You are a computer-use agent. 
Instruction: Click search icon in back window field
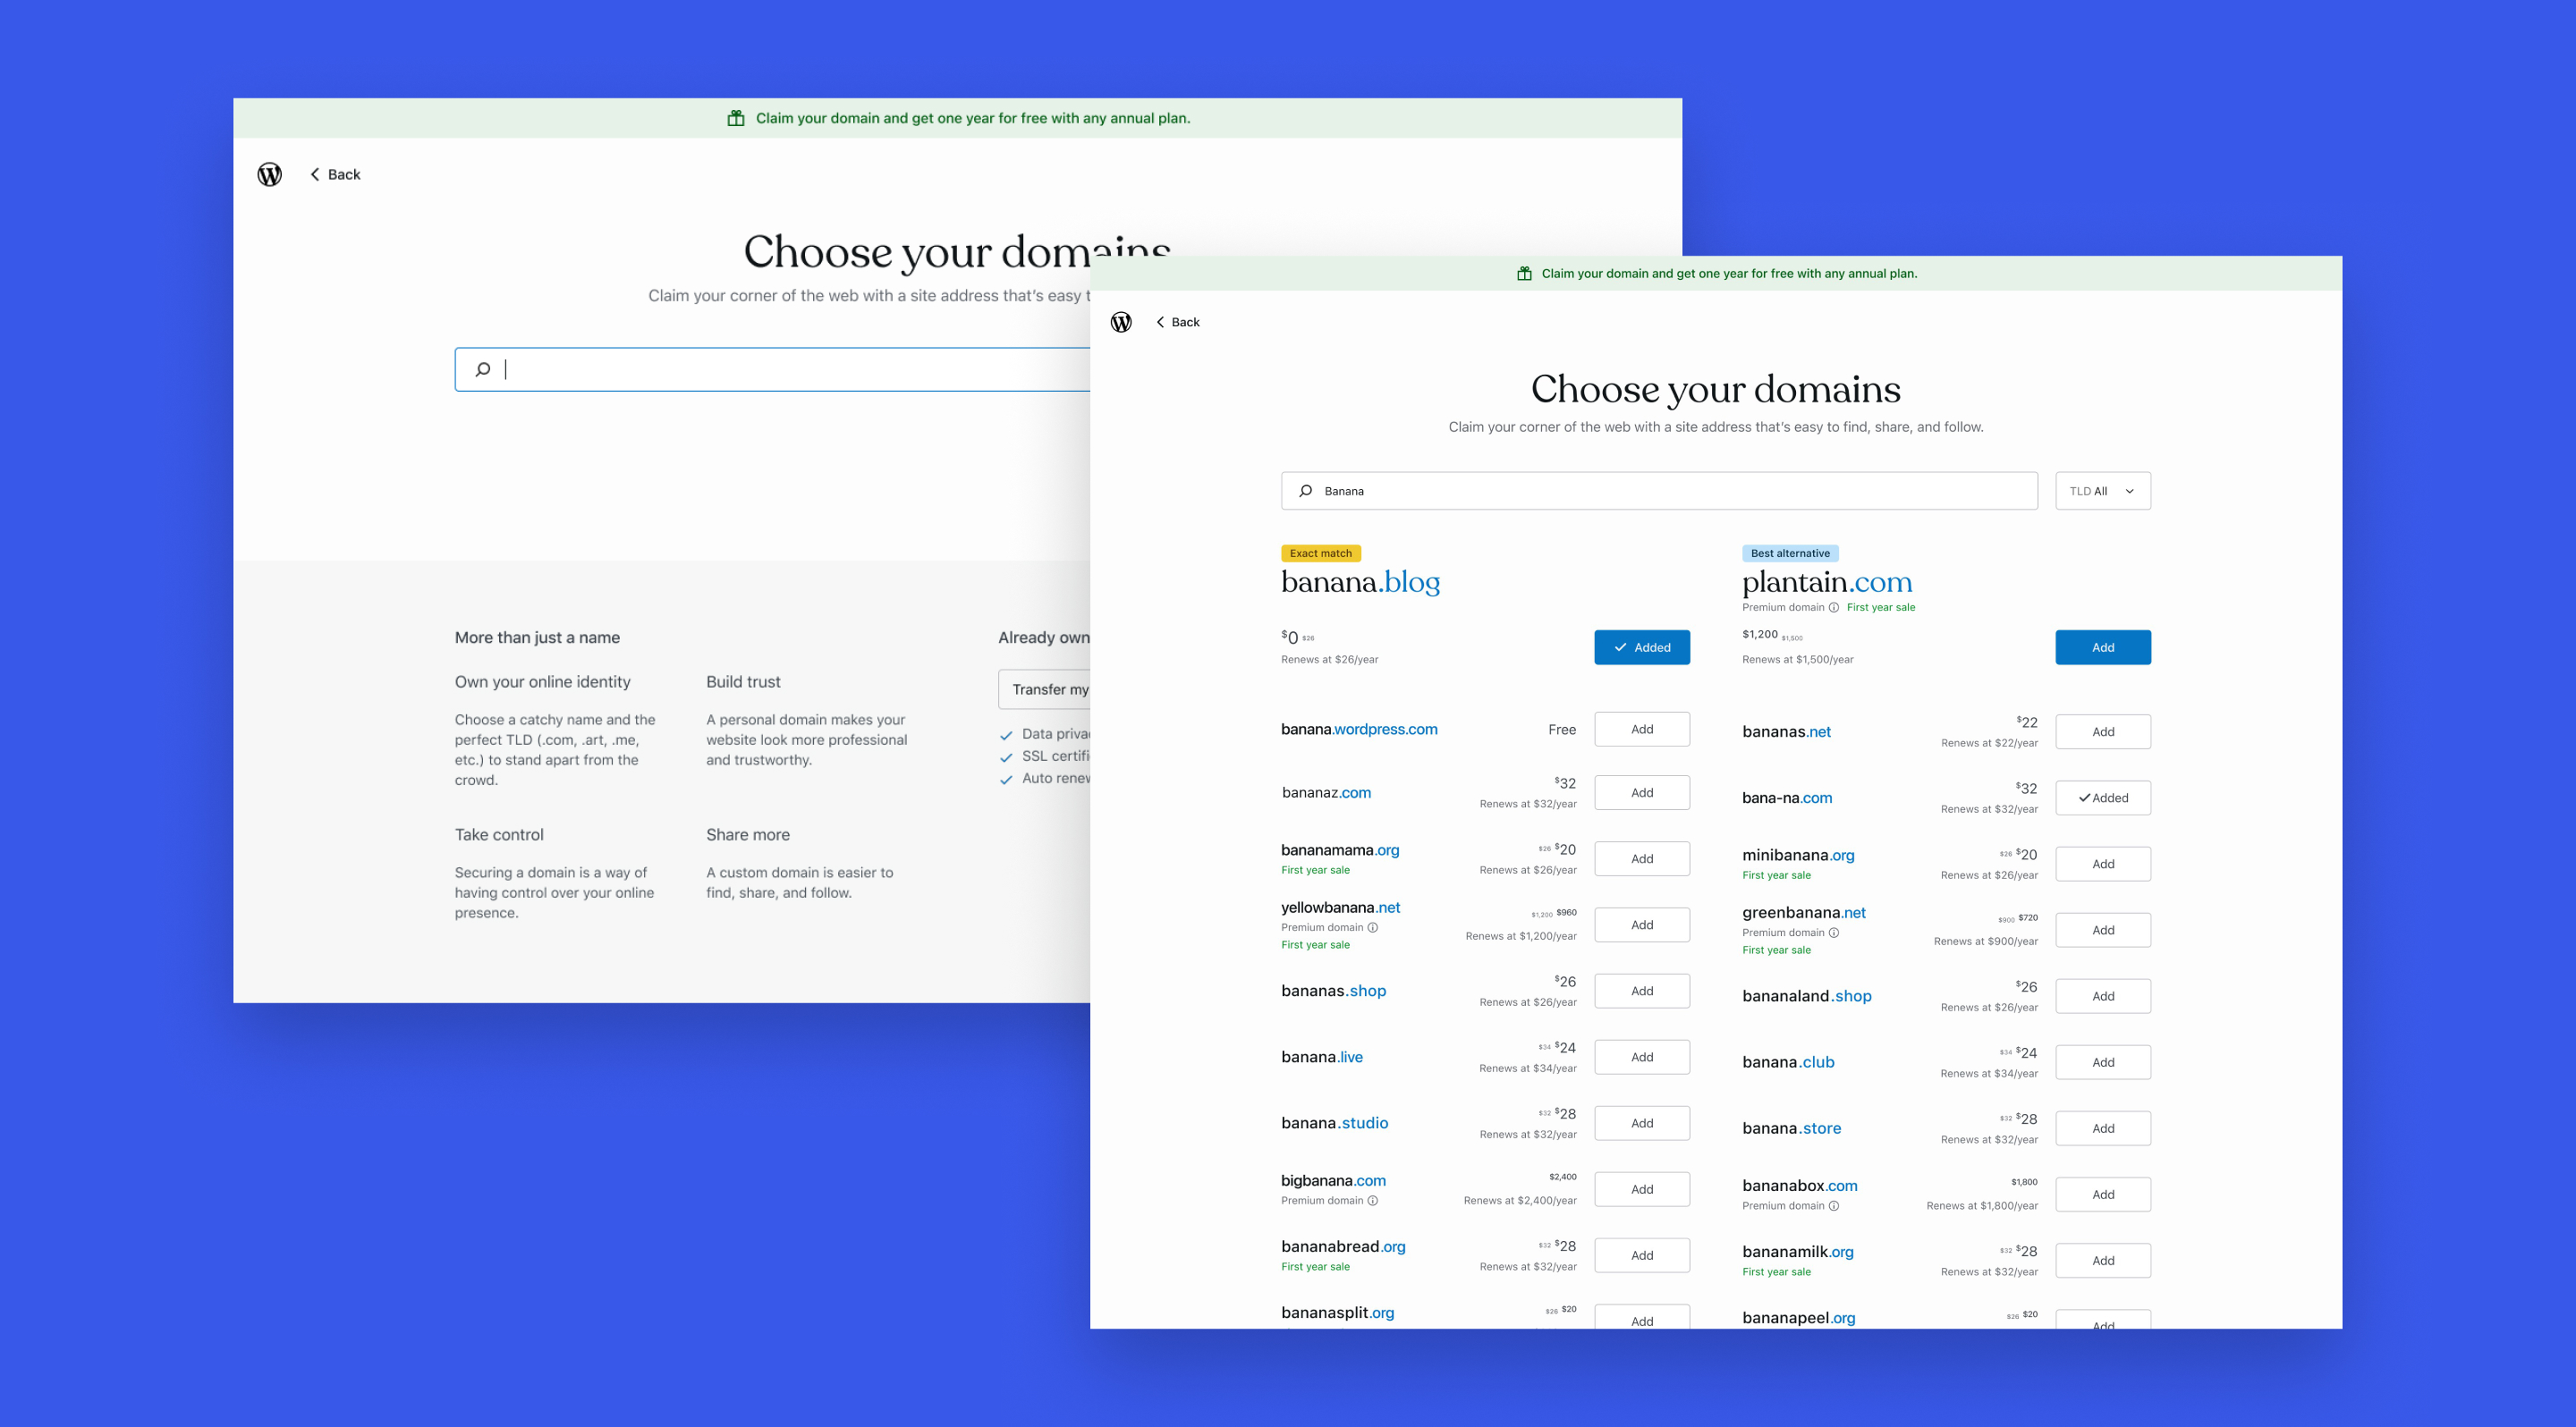click(x=483, y=370)
